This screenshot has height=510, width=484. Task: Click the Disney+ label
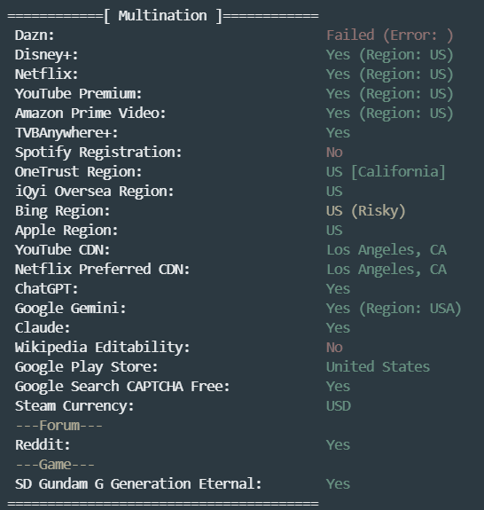[x=46, y=55]
